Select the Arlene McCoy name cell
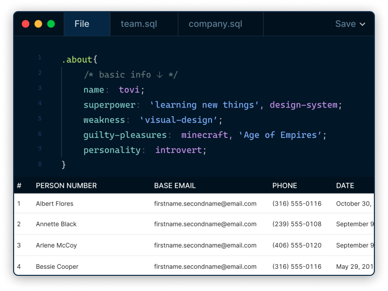The image size is (388, 291). click(x=57, y=246)
